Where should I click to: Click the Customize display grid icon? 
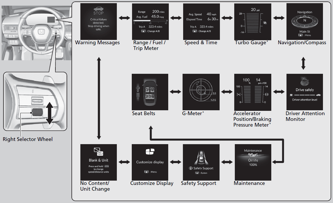point(150,151)
